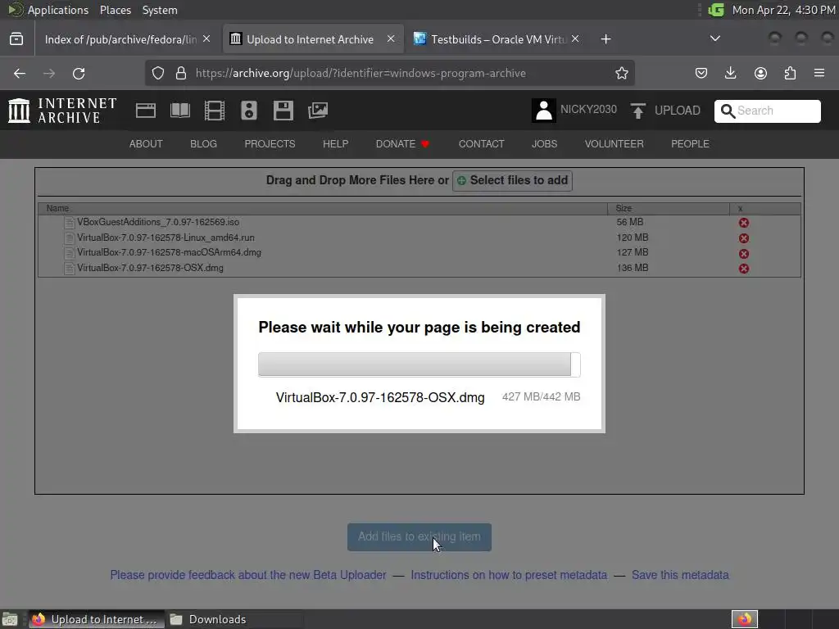Click Save this metadata link
Image resolution: width=839 pixels, height=629 pixels.
pos(680,575)
